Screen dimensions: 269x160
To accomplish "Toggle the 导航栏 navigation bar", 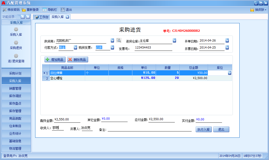I will pos(44,10).
